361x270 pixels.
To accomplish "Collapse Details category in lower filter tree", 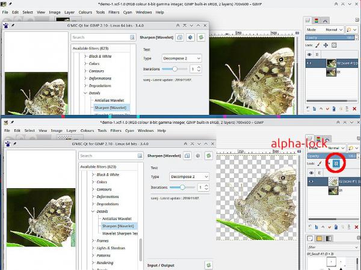I will tap(93, 211).
